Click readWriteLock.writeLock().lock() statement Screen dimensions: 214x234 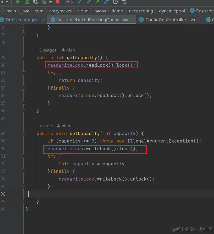(x=93, y=149)
